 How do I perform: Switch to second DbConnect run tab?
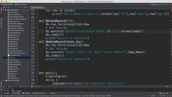click(x=24, y=86)
